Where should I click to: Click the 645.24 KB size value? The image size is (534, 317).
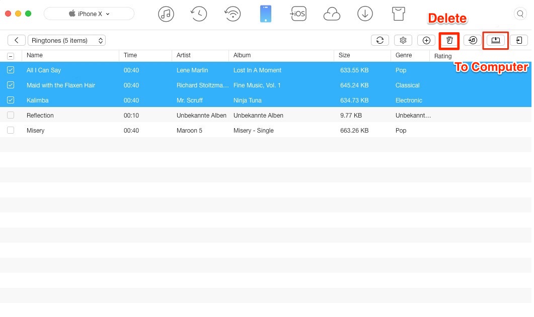click(x=354, y=85)
